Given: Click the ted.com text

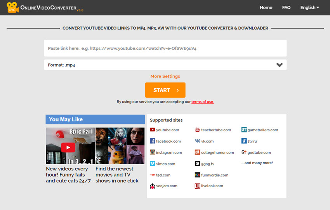Looking at the screenshot, I should [x=163, y=175].
